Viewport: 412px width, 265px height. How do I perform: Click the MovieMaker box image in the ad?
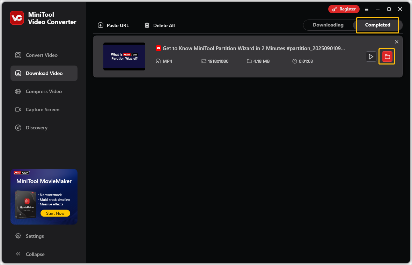pyautogui.click(x=26, y=205)
